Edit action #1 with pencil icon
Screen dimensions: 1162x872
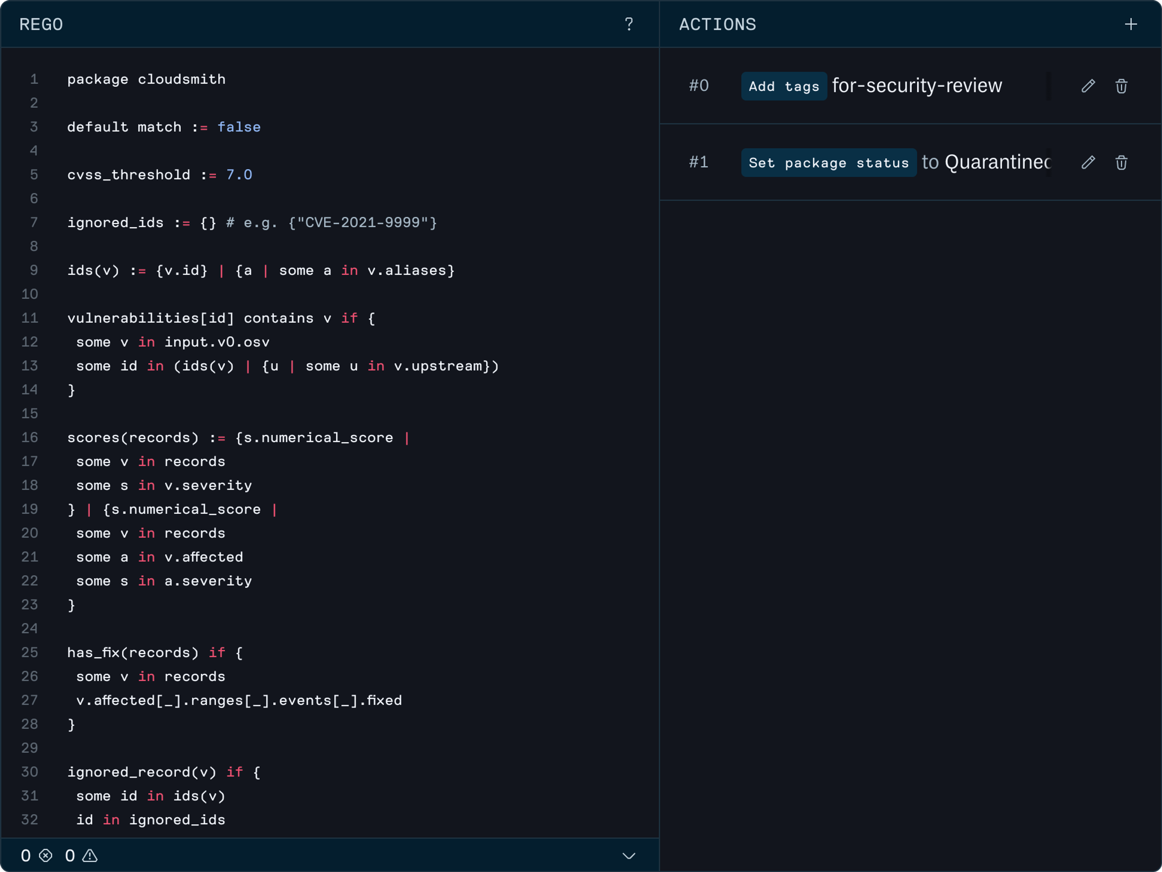[1088, 163]
